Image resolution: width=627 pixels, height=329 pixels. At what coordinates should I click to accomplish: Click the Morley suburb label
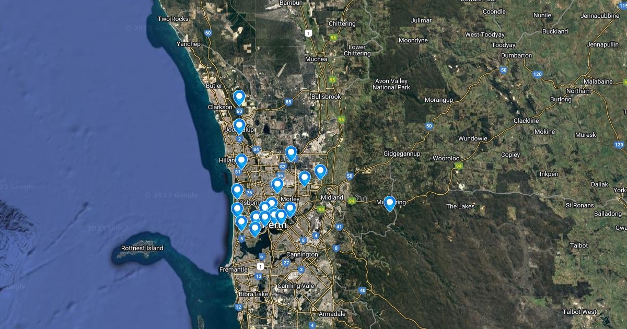point(290,199)
